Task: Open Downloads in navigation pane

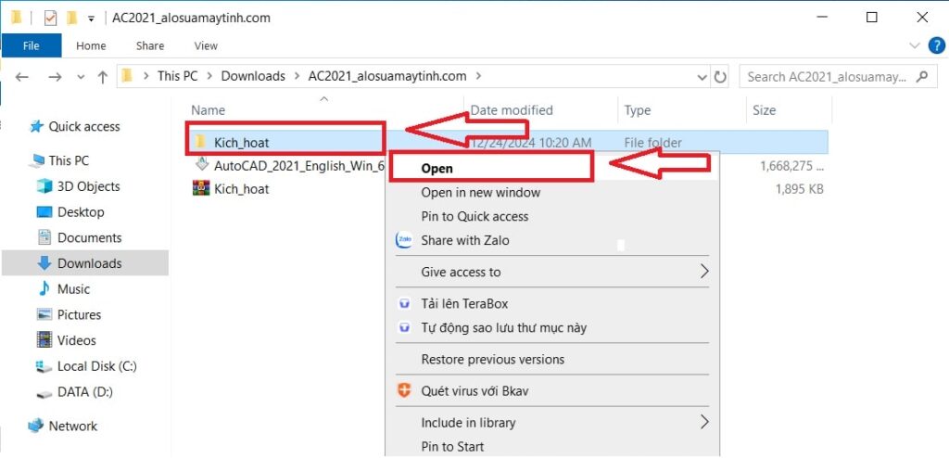Action: 90,263
